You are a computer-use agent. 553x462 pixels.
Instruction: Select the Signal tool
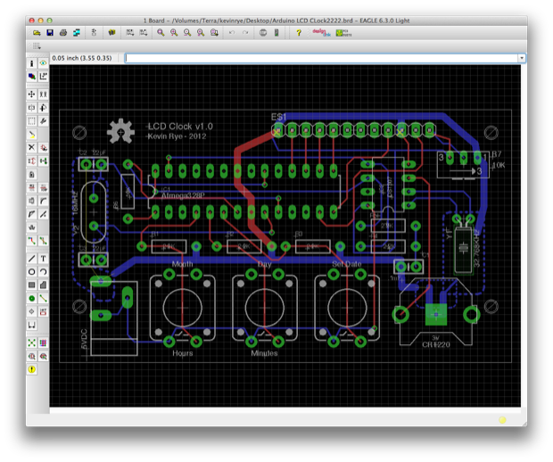coord(43,299)
